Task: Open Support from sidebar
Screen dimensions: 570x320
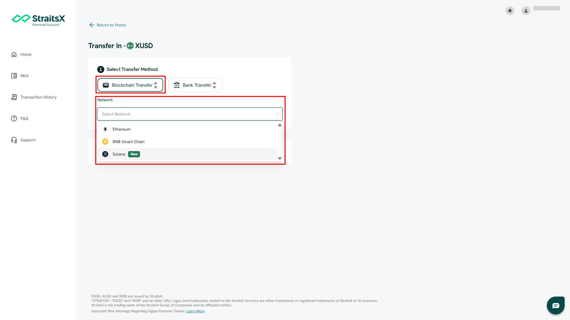Action: click(x=28, y=140)
